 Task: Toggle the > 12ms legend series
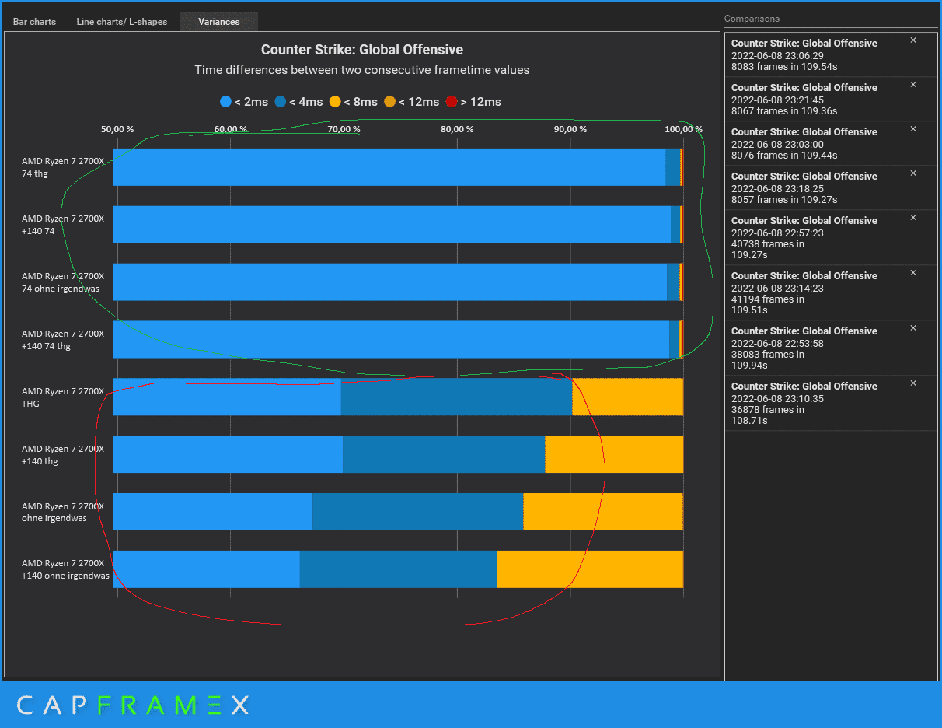tap(473, 102)
